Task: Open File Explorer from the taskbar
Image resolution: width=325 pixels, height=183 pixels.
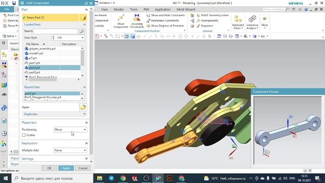Action: [100, 178]
